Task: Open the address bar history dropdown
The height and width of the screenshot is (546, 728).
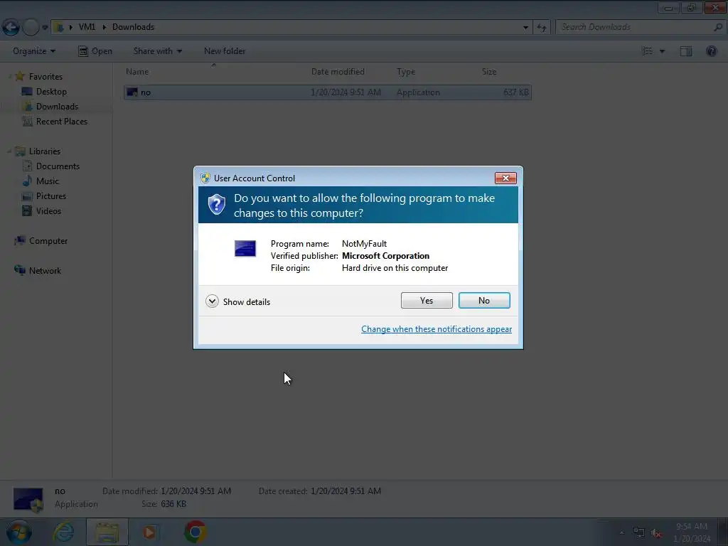Action: [x=525, y=28]
